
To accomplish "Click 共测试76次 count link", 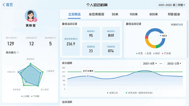I will pos(177,24).
